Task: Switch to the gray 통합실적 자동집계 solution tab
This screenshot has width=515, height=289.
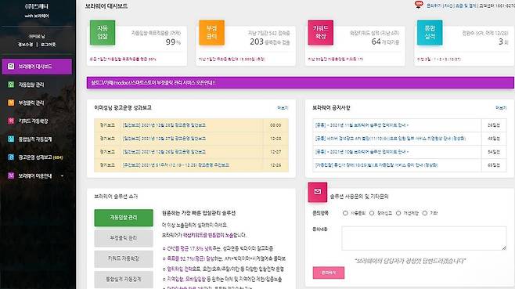Action: tap(124, 279)
